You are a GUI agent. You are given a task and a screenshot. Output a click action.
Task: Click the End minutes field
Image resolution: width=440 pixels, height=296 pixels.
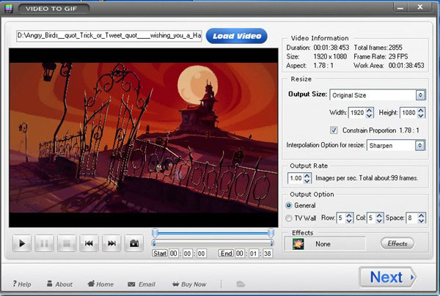[x=254, y=254]
